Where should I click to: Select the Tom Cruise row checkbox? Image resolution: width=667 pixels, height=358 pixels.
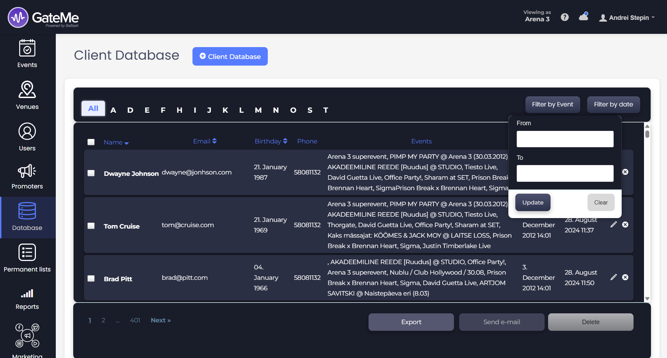91,226
